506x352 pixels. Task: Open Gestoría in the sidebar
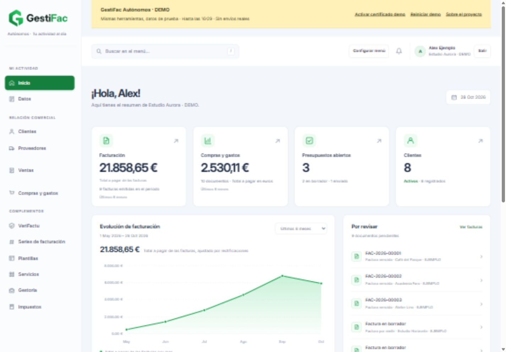[40, 290]
